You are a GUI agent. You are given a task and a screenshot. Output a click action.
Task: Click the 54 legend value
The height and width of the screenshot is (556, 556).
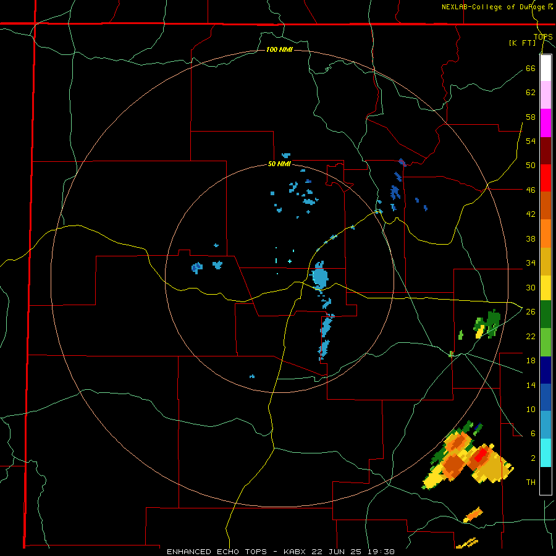tap(531, 141)
